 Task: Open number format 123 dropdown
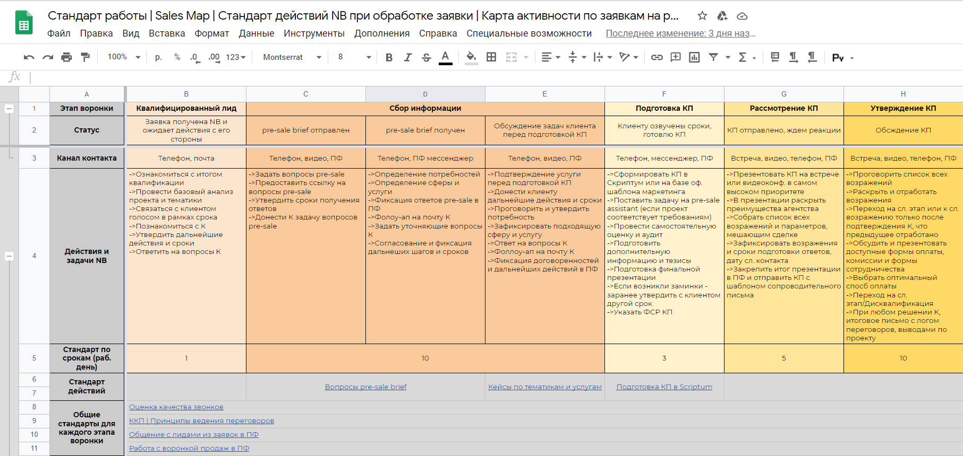tap(236, 57)
